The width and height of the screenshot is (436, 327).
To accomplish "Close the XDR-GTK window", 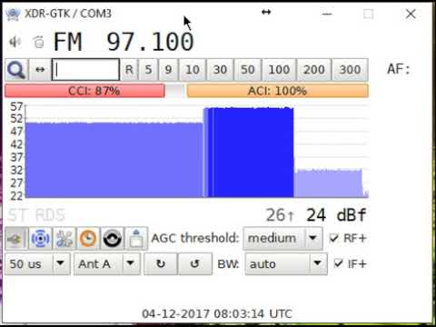I will (411, 14).
